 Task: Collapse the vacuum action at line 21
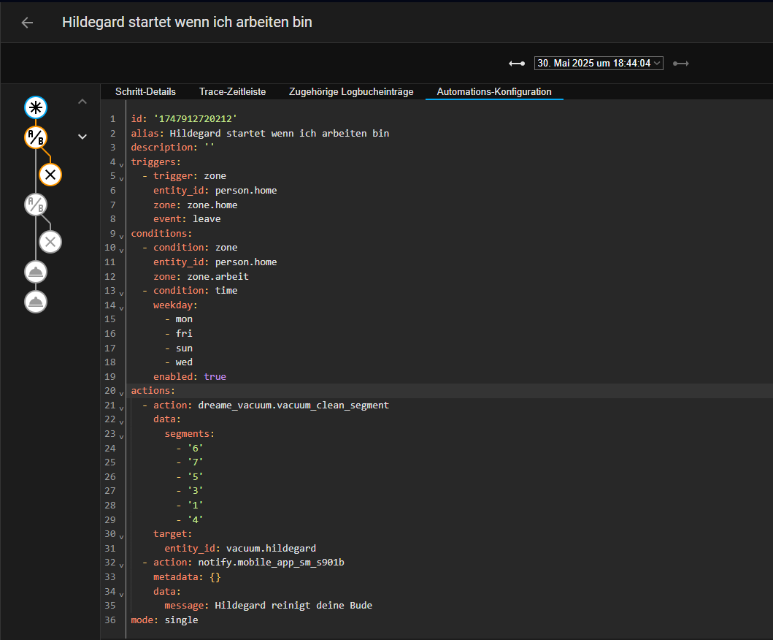click(x=121, y=408)
